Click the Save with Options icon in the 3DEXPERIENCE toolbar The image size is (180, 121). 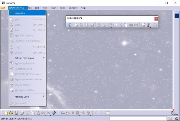tap(92, 25)
